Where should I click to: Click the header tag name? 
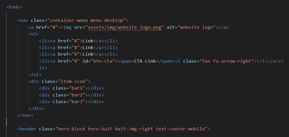pyautogui.click(x=28, y=129)
